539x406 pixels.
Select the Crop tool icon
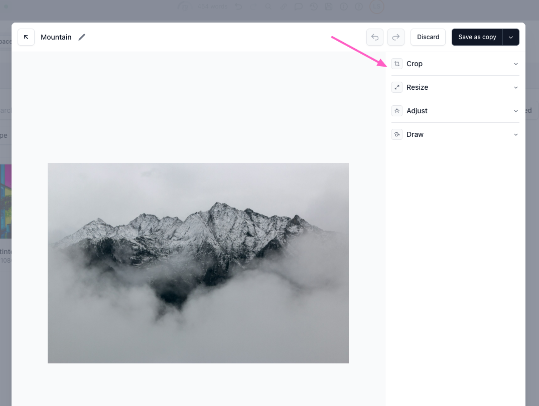tap(397, 64)
